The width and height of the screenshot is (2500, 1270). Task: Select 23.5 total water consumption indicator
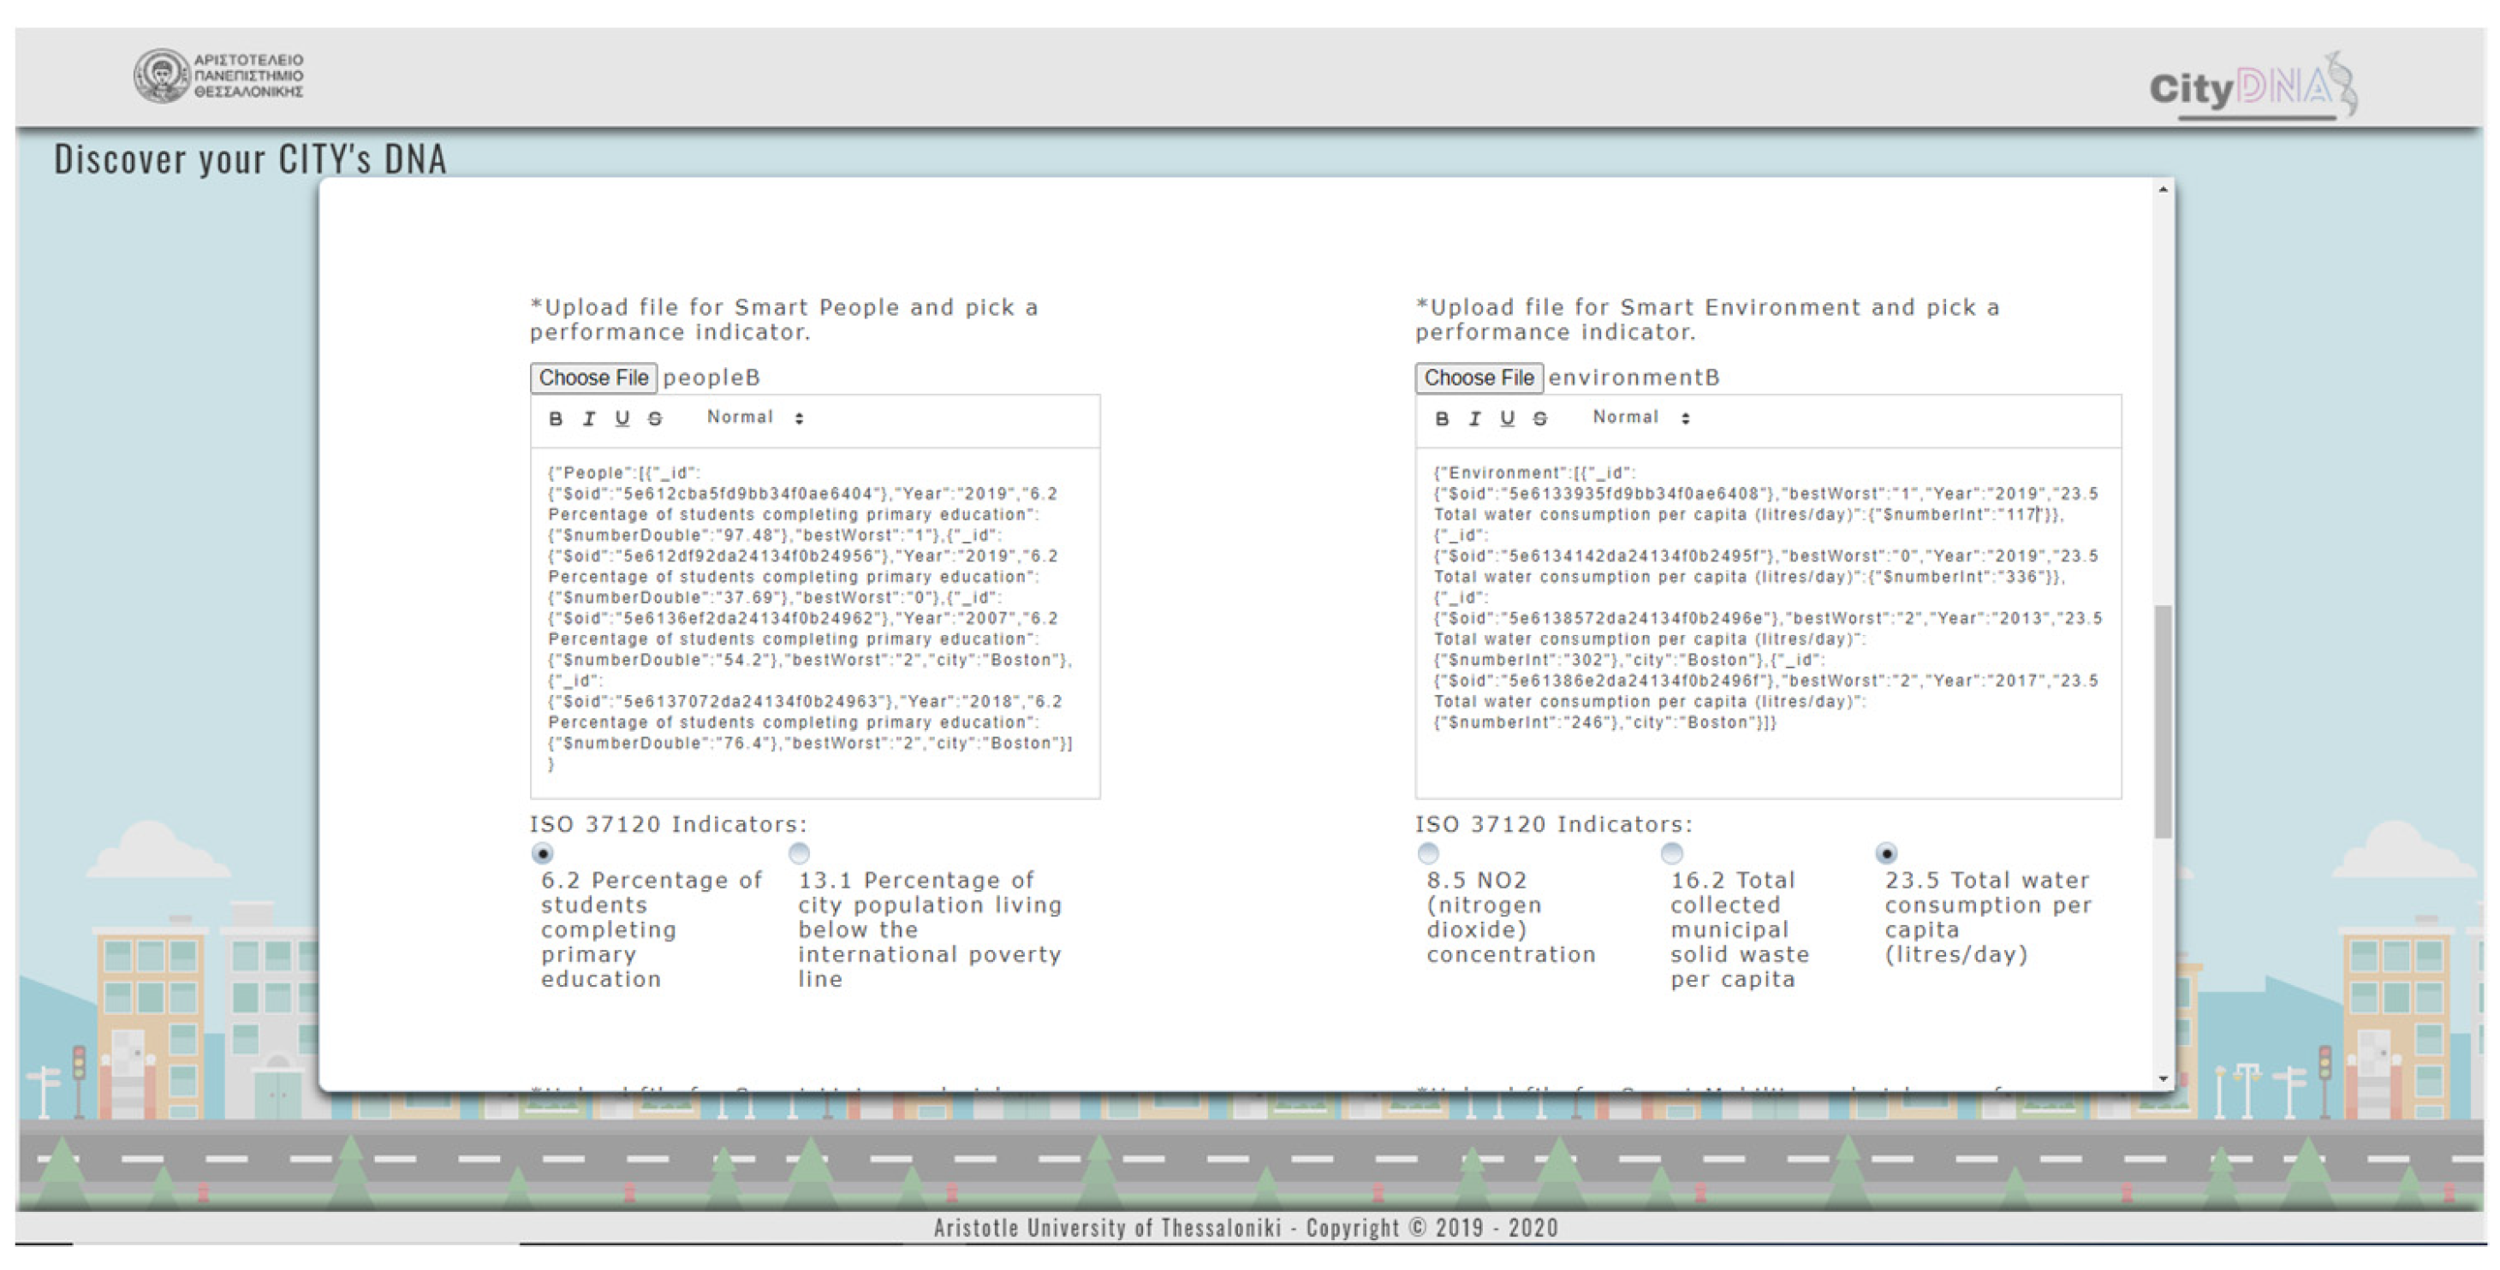point(1885,854)
